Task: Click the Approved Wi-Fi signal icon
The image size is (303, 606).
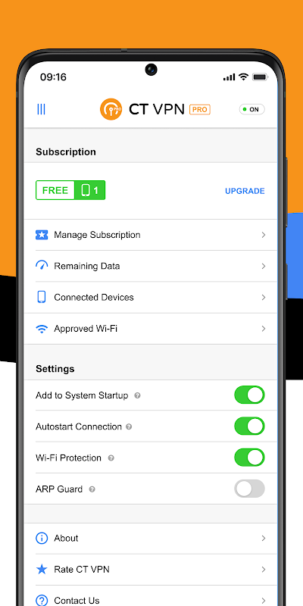Action: point(42,329)
